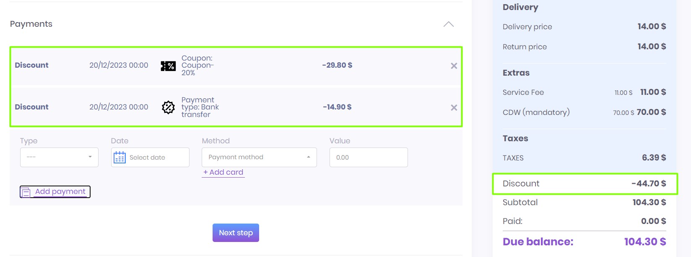Focus the Value amount field
The width and height of the screenshot is (691, 257).
coord(368,158)
